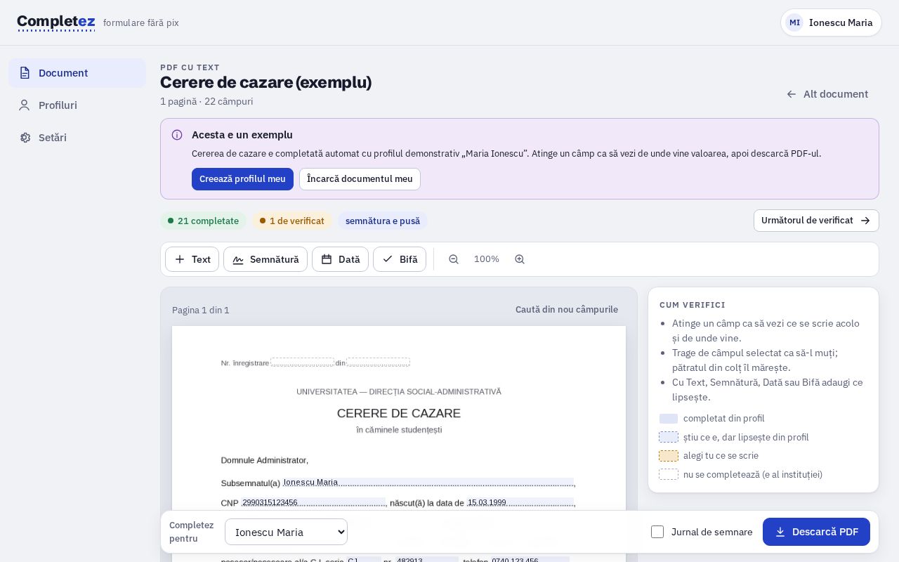This screenshot has width=899, height=562.
Task: Click the Pagina 1 din 1 label
Action: pos(201,311)
